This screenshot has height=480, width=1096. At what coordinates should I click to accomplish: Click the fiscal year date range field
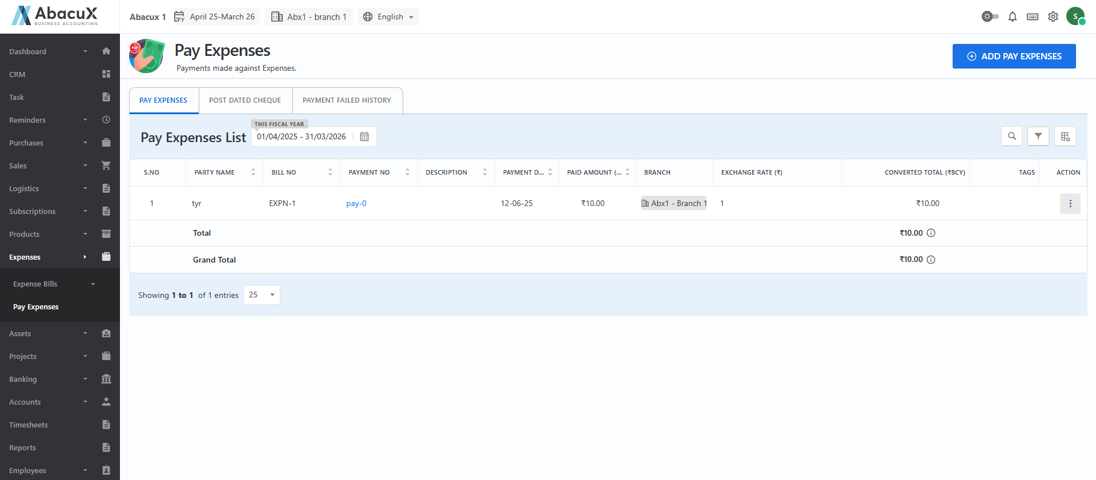tap(301, 137)
